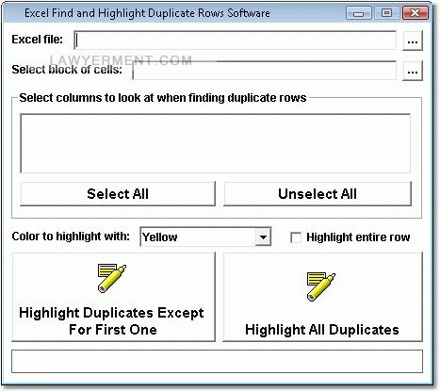This screenshot has width=440, height=392.
Task: Click the Excel file label
Action: click(x=38, y=40)
